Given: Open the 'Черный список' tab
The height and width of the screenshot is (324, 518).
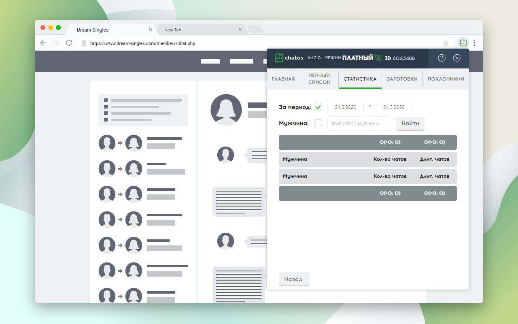Looking at the screenshot, I should 319,79.
